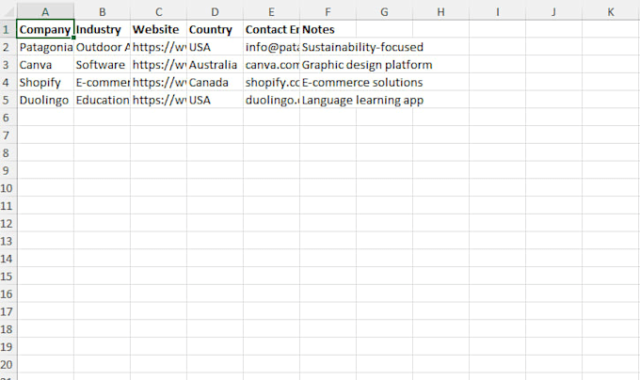Select cell A1 containing Company

pyautogui.click(x=45, y=29)
